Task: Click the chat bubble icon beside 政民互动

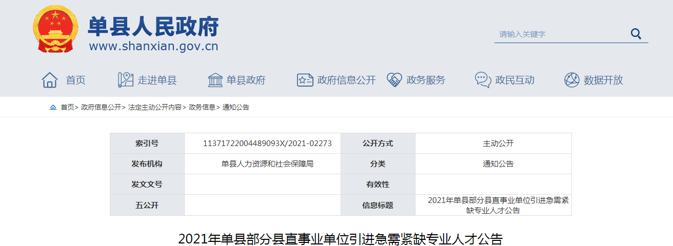Action: pyautogui.click(x=483, y=80)
